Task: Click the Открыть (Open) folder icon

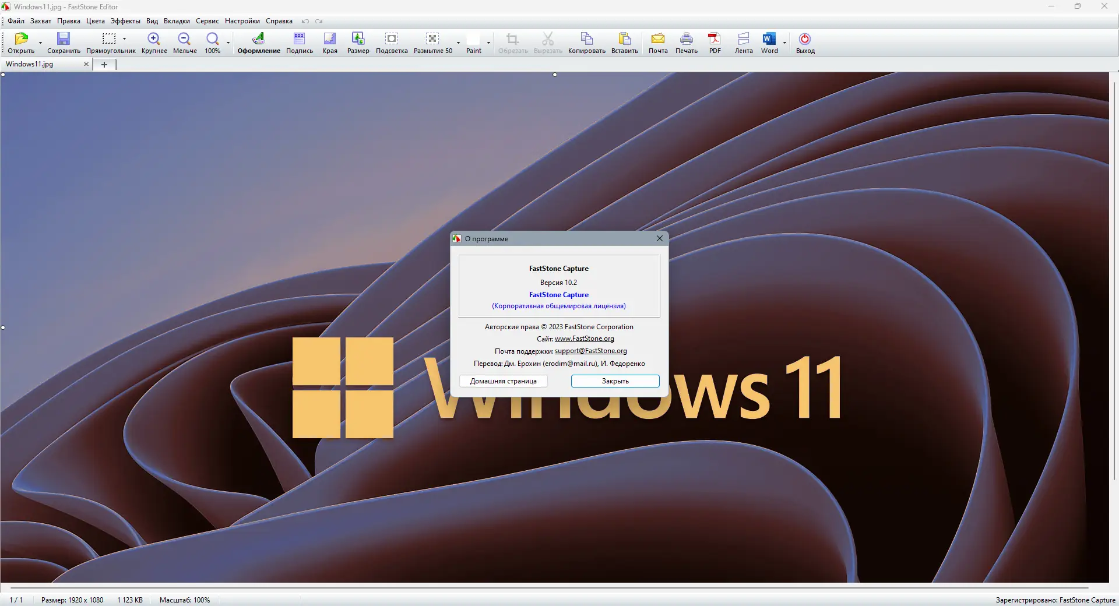Action: (21, 39)
